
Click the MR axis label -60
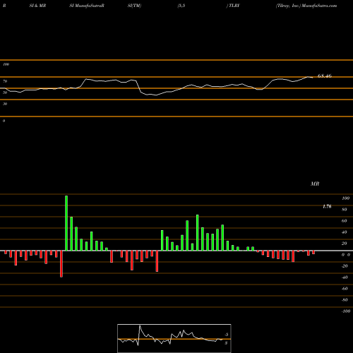click(x=345, y=289)
